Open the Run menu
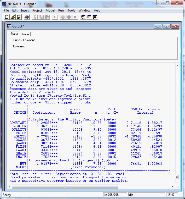Viewport: 185px width, 199px height. coord(61,10)
